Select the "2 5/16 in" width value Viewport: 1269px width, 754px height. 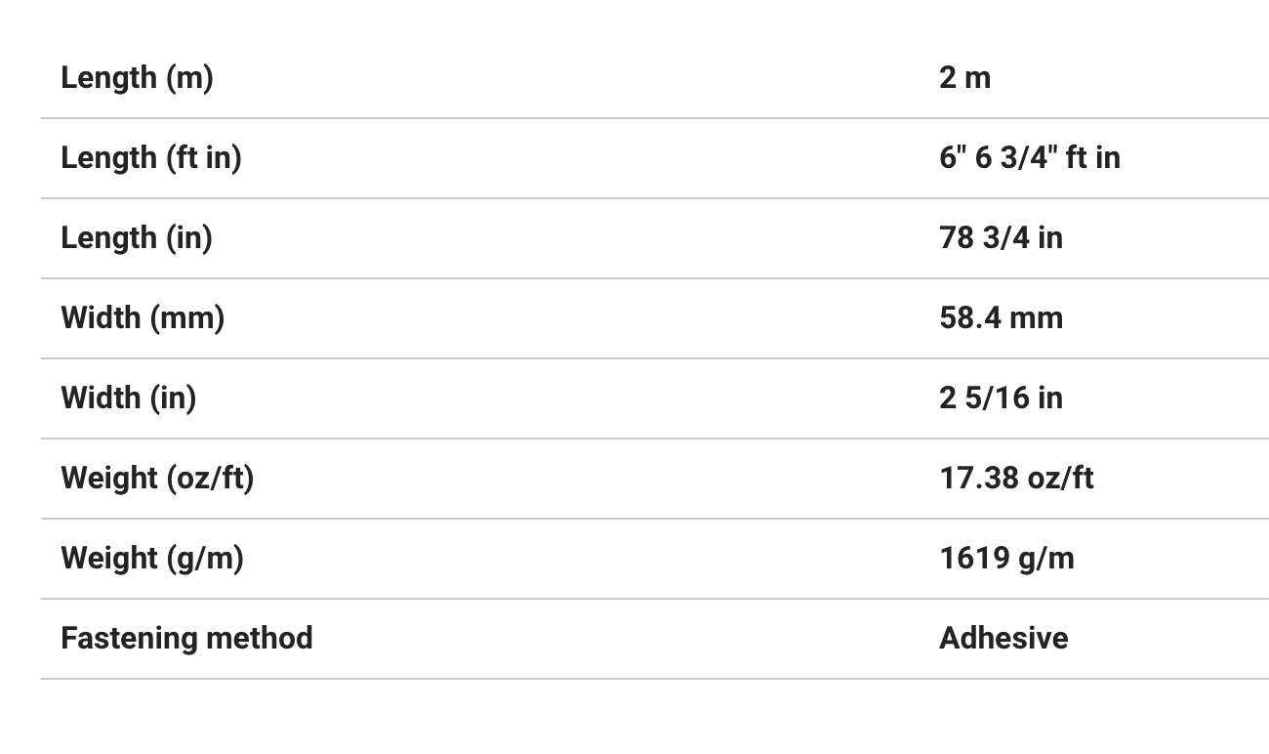coord(1001,398)
